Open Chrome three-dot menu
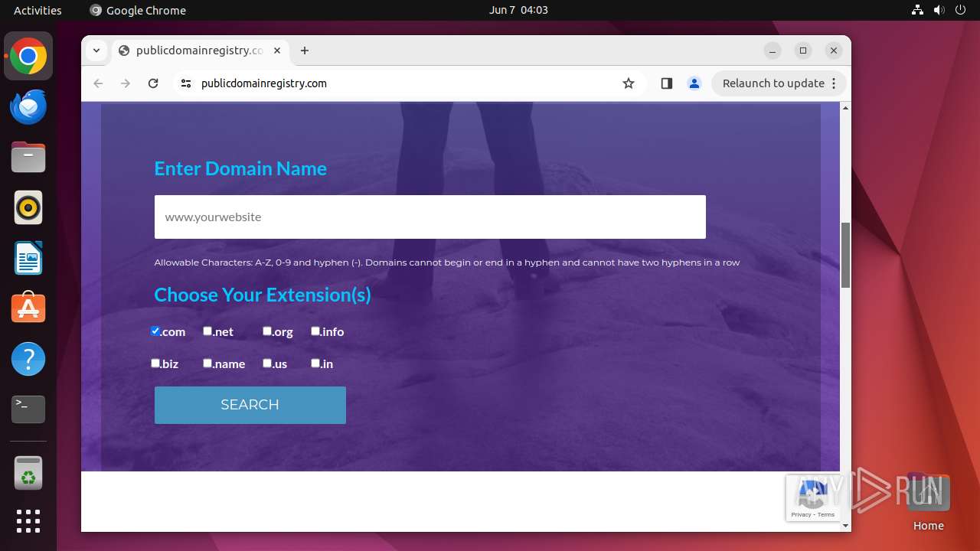980x551 pixels. point(834,83)
